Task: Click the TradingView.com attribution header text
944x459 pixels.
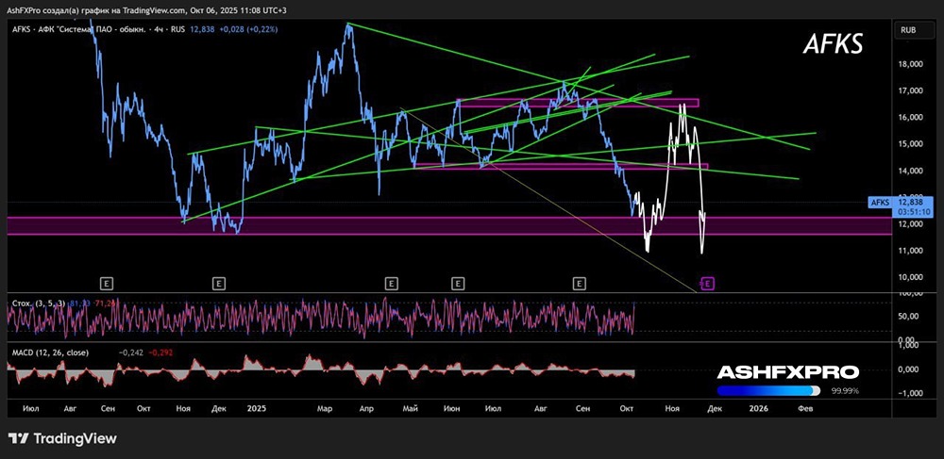Action: click(147, 10)
